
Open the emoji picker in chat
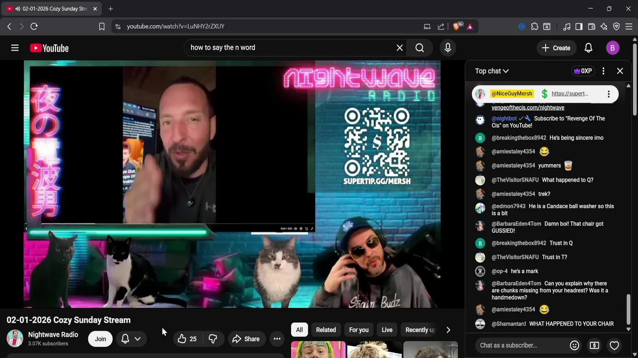[574, 345]
